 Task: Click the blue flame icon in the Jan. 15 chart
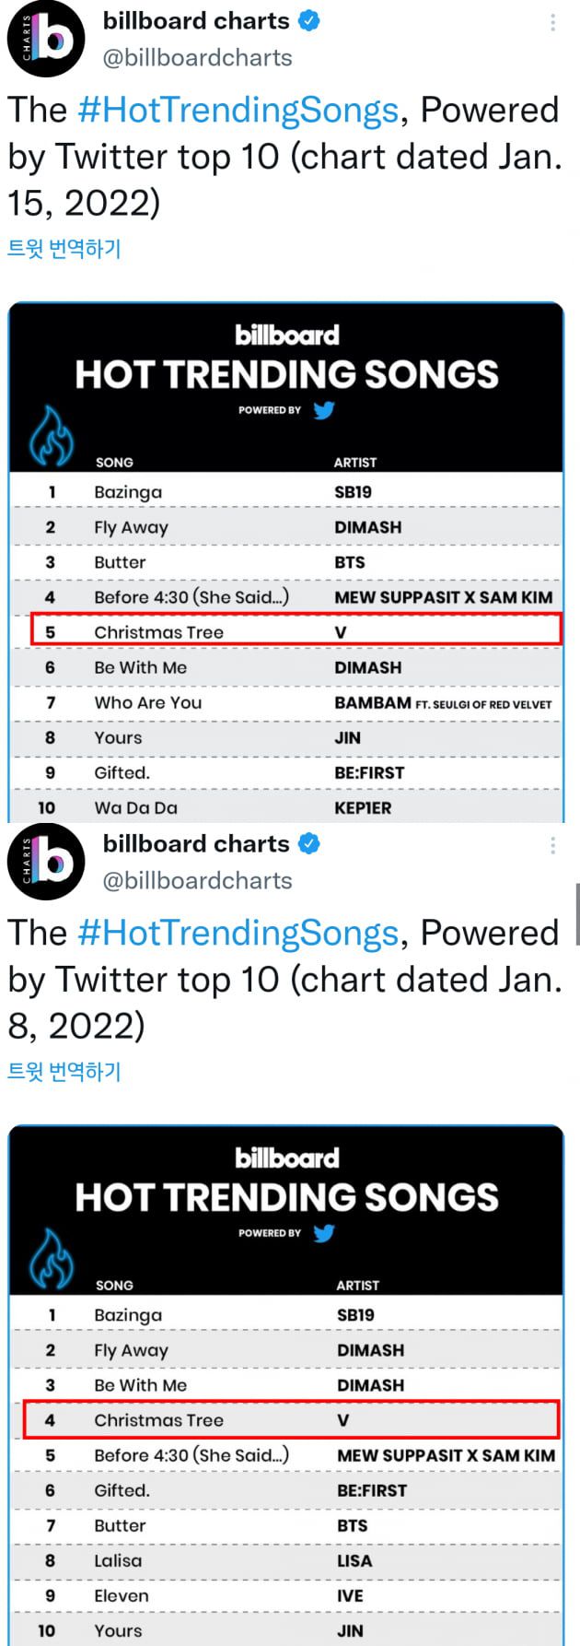coord(51,436)
